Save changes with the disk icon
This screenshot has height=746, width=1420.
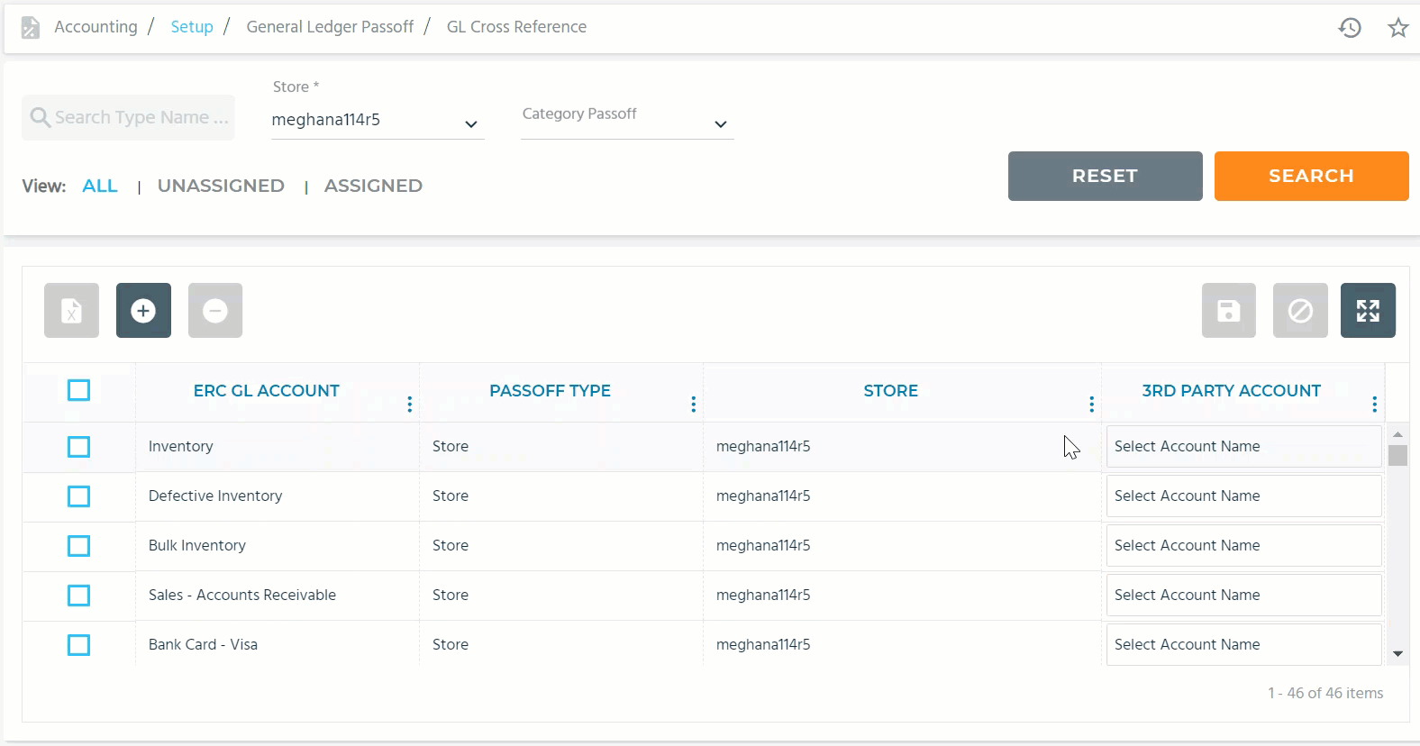[1228, 311]
